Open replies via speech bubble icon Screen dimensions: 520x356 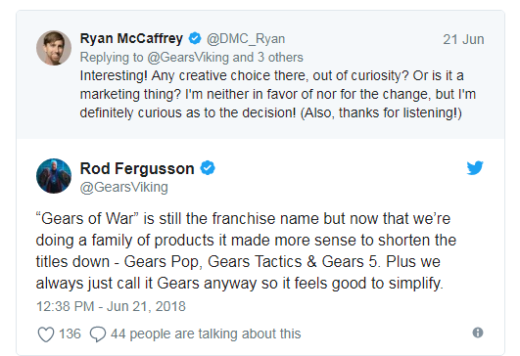pyautogui.click(x=98, y=334)
